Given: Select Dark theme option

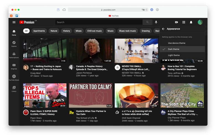Looking at the screenshot, I should 182,49.
